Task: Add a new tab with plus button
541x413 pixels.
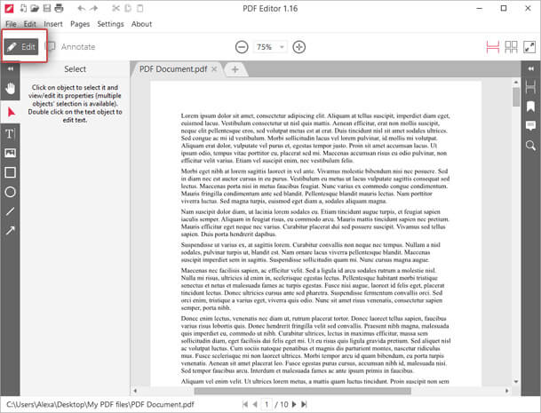Action: coord(235,68)
